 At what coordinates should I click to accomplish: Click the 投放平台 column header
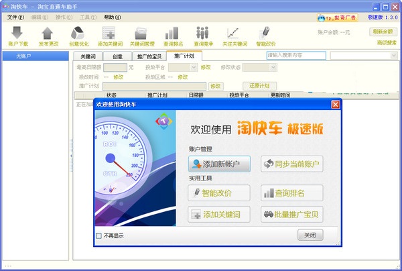239,95
